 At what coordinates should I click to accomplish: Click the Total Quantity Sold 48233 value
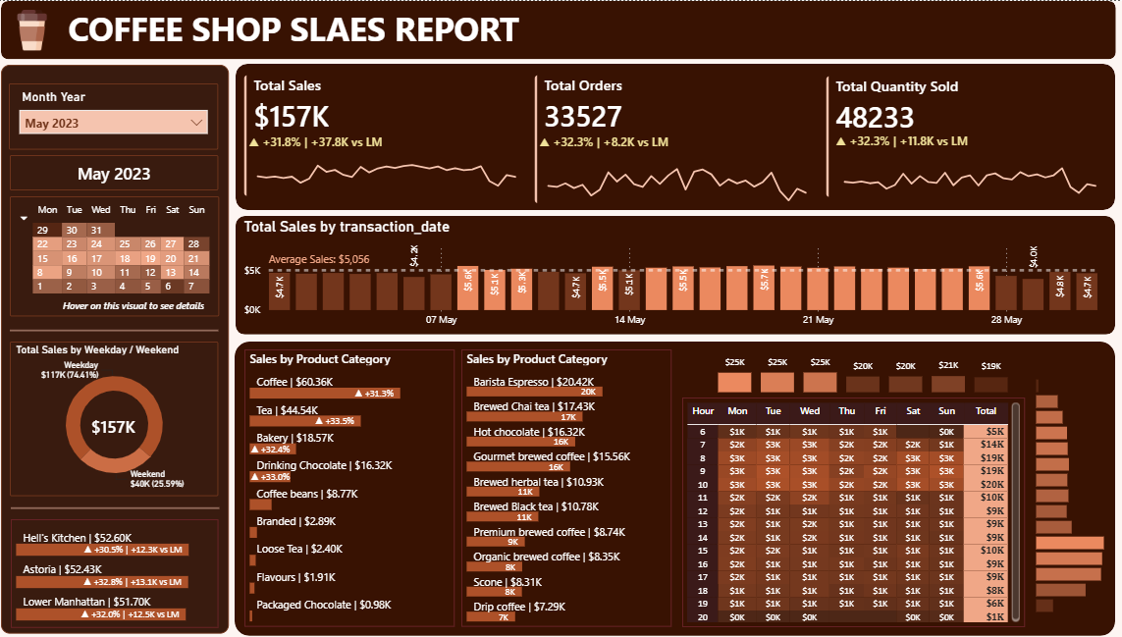point(876,118)
